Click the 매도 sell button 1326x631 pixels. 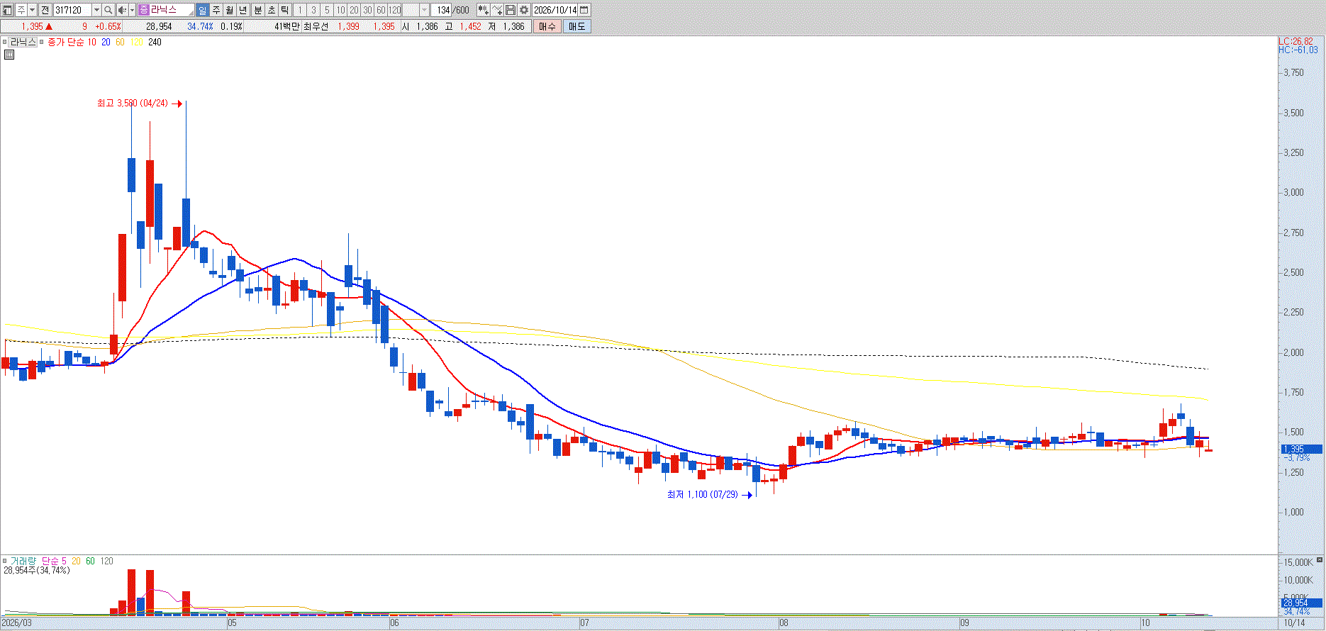(576, 26)
